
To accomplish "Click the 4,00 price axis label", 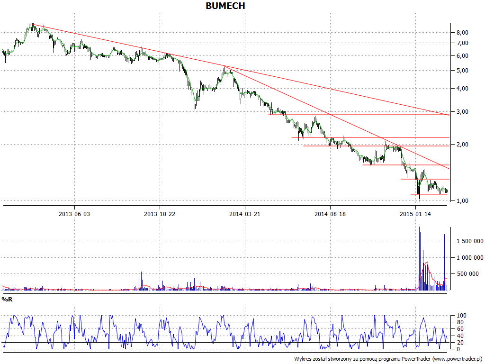I will tap(462, 89).
